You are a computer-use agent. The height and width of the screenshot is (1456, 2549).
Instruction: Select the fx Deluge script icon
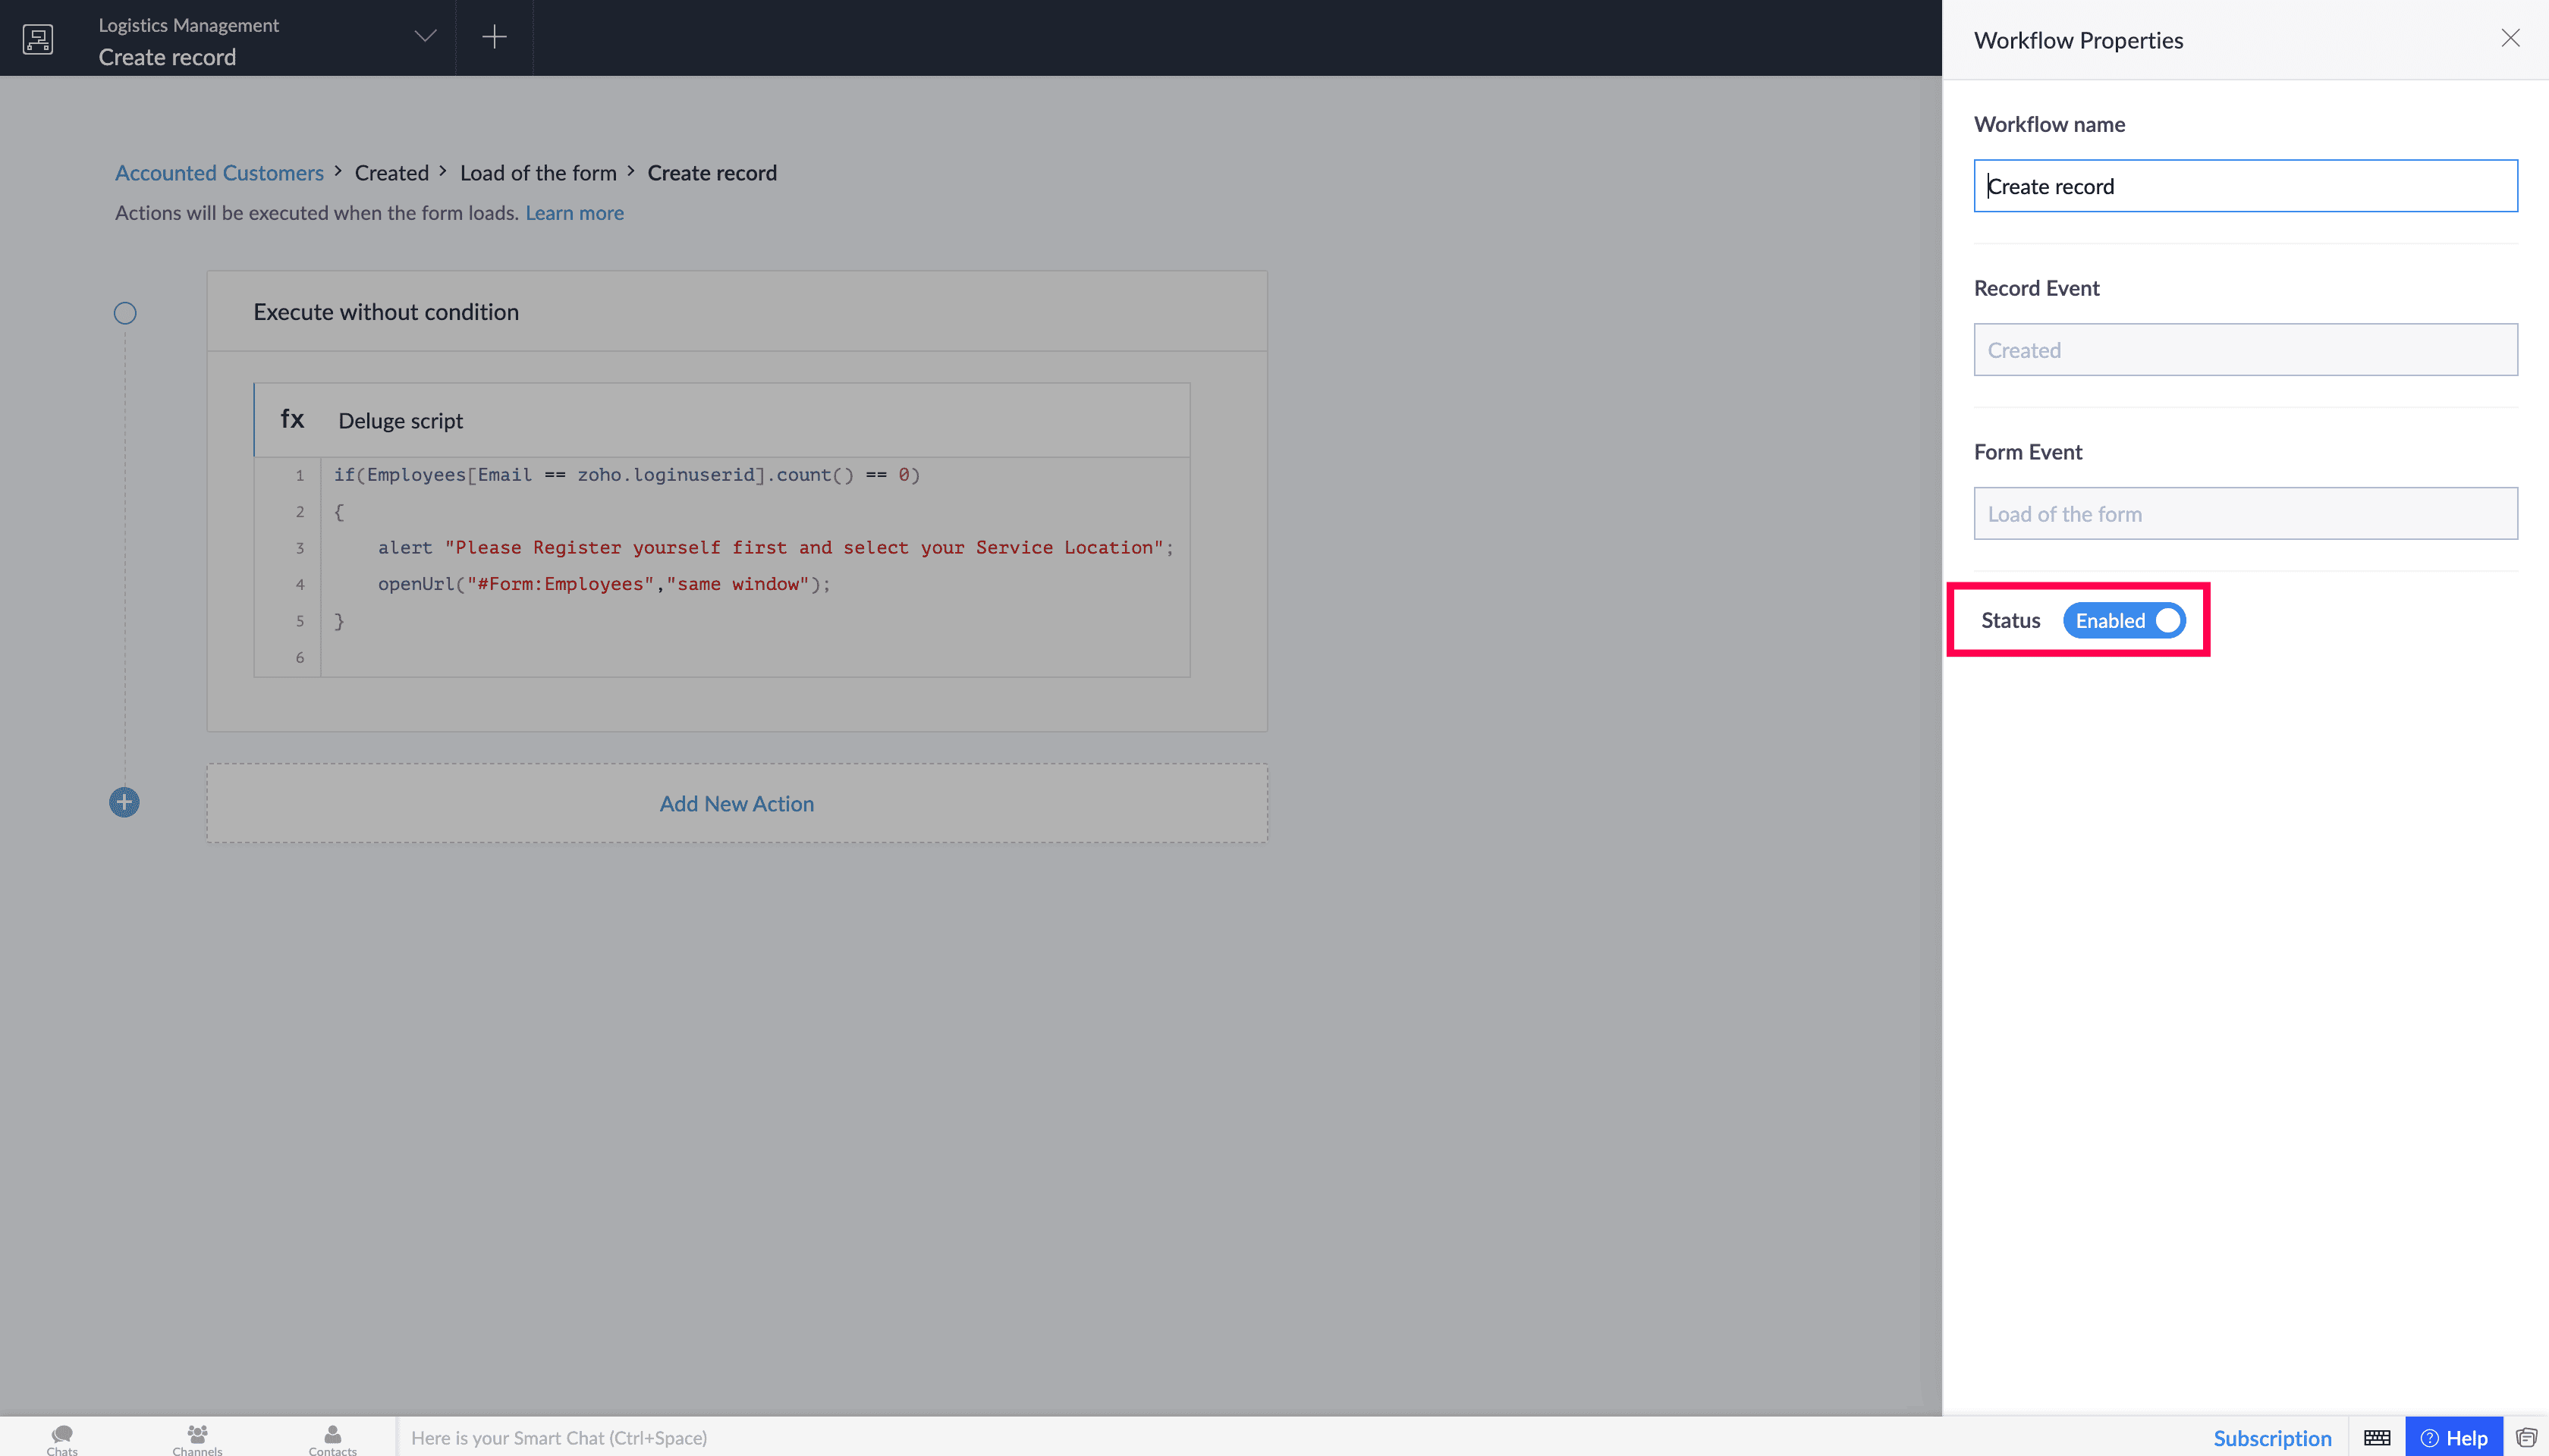(x=292, y=419)
